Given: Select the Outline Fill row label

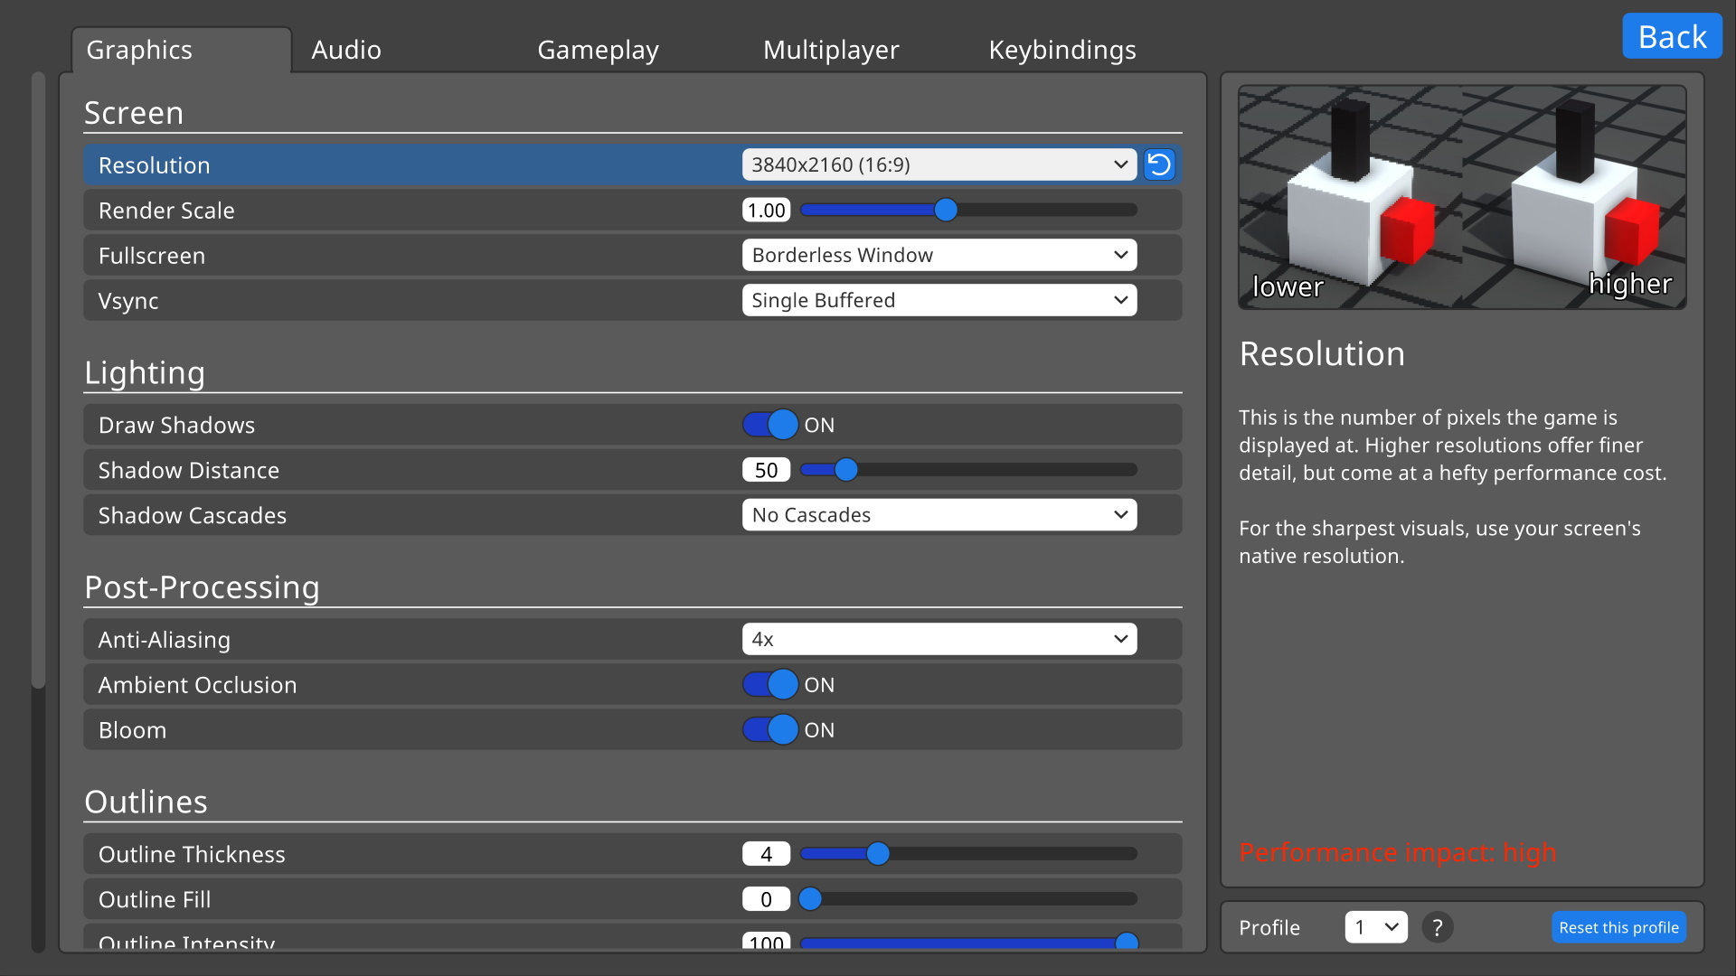Looking at the screenshot, I should pos(155,900).
